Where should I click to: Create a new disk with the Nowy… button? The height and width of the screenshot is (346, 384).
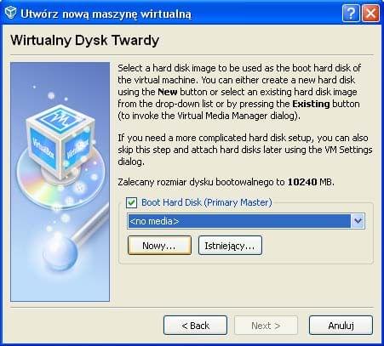click(x=159, y=246)
